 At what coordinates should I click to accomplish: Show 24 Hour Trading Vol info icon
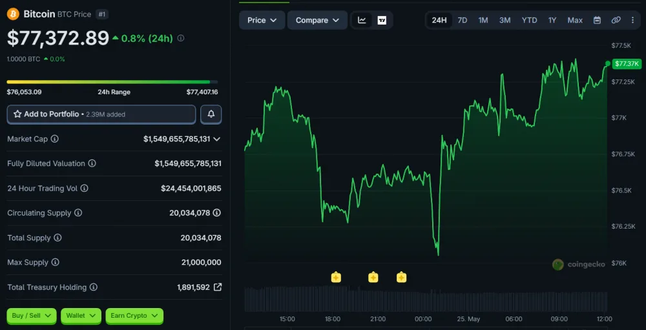[x=84, y=189]
